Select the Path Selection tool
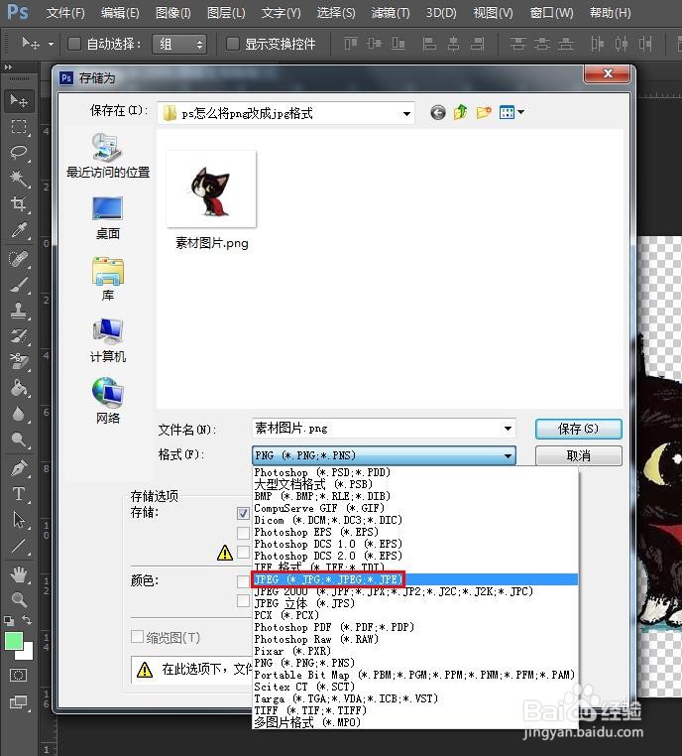The image size is (682, 756). tap(19, 520)
